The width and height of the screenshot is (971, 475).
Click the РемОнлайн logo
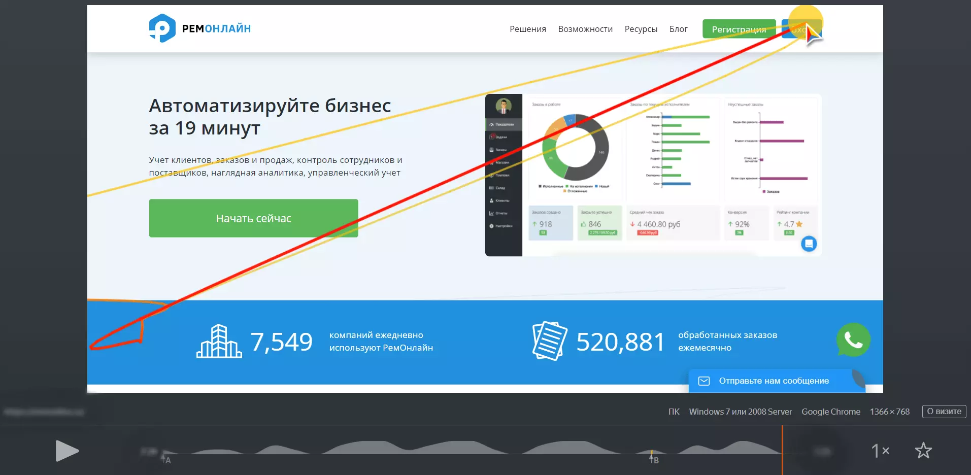point(200,28)
